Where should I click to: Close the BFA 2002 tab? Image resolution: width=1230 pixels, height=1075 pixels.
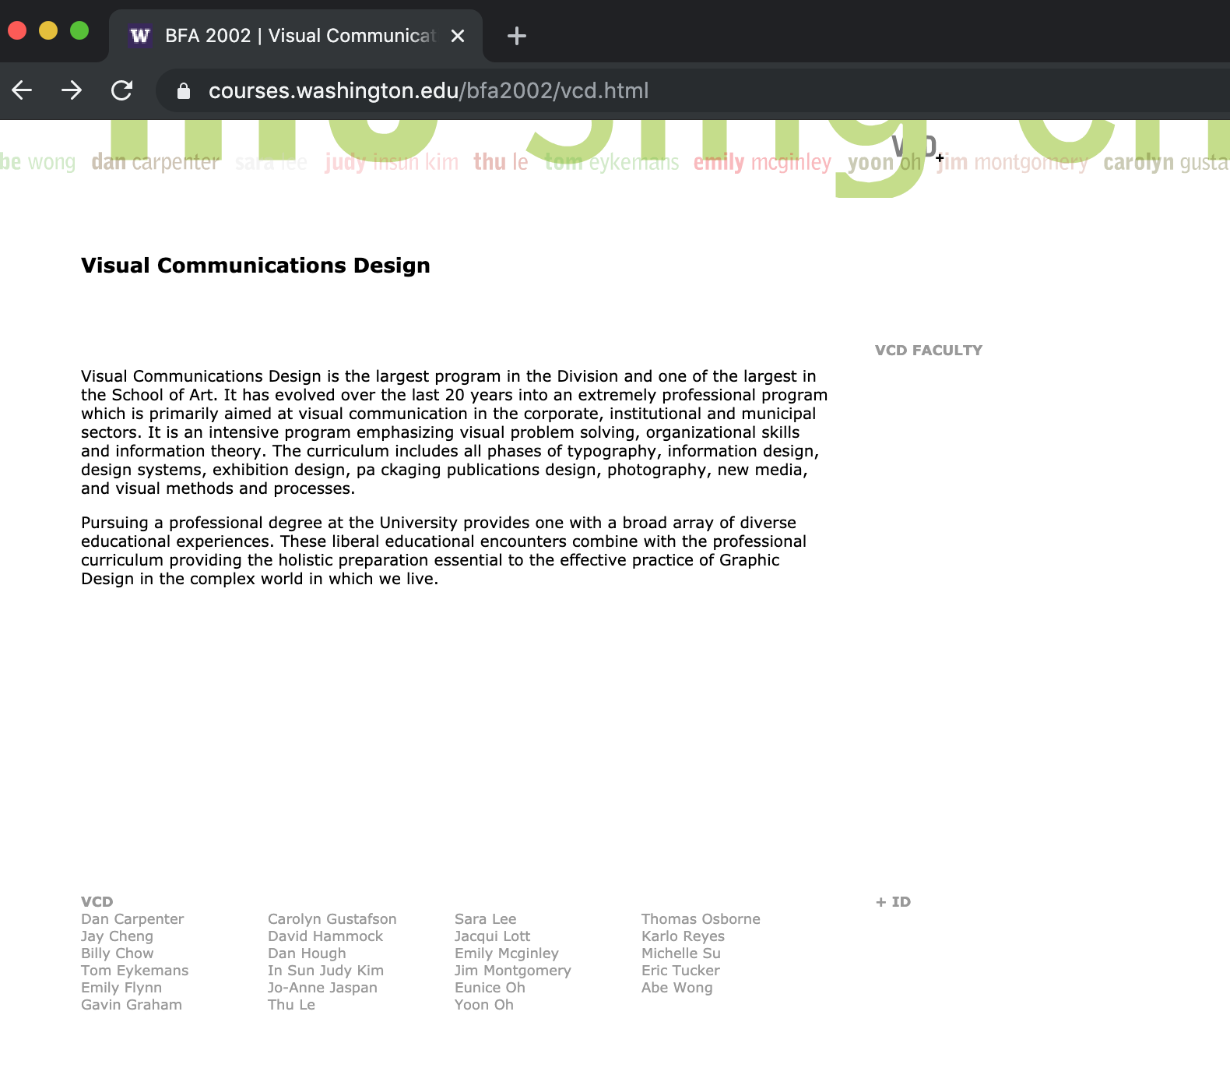(x=458, y=36)
